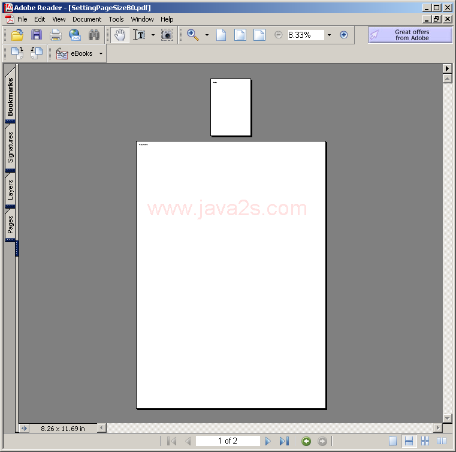Zoom in with the plus circle button

[344, 35]
